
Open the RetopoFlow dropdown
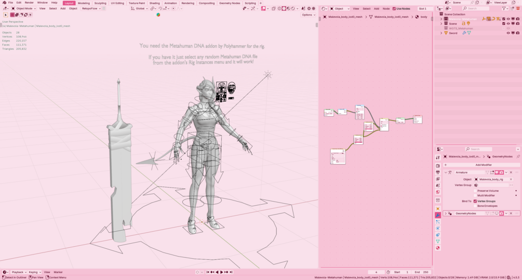(91, 9)
